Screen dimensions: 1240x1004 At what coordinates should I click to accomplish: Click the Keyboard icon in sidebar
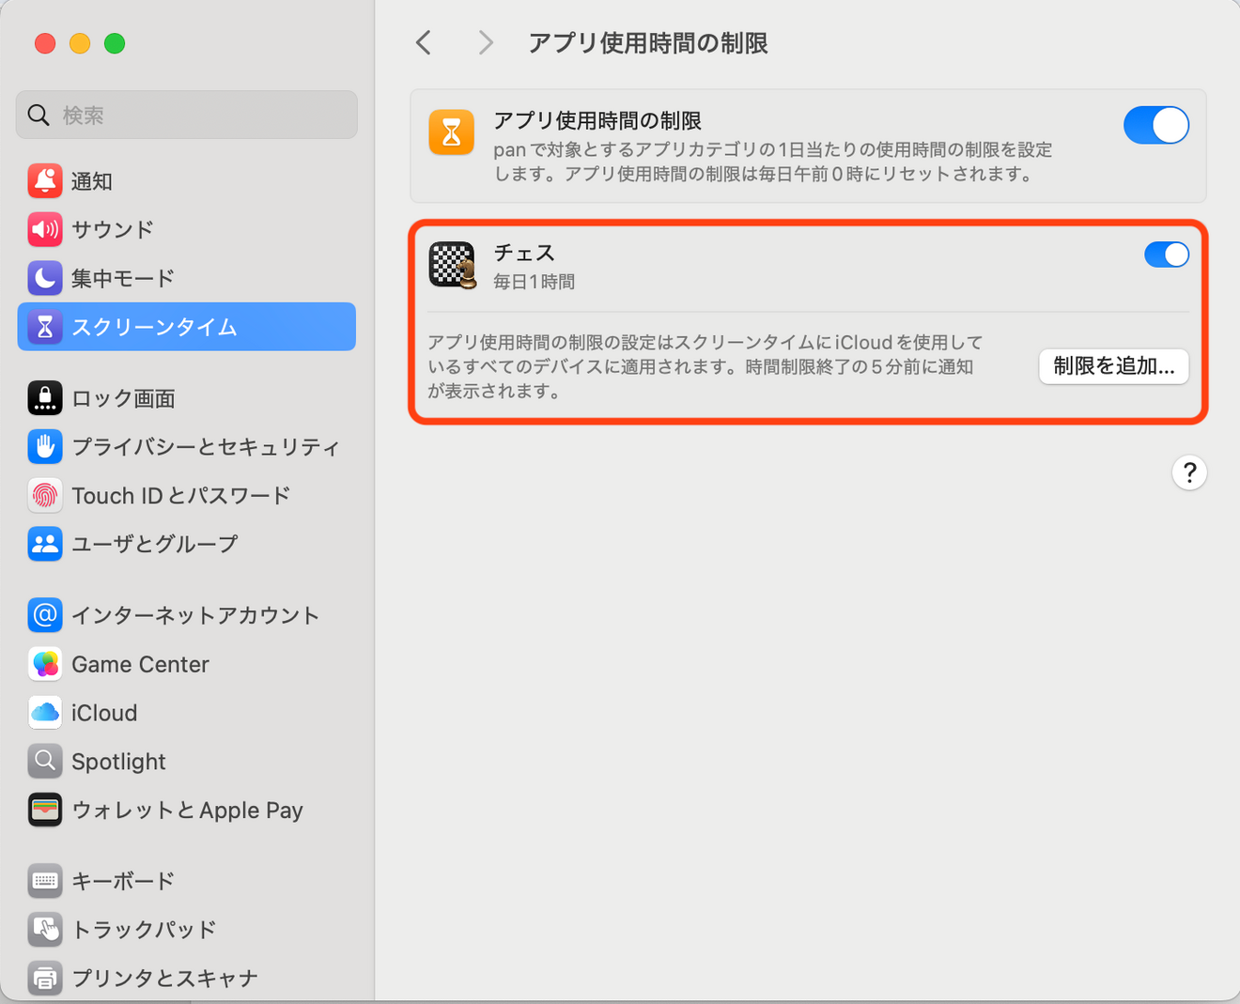point(45,881)
